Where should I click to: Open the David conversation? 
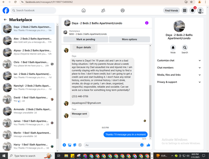pos(28,99)
